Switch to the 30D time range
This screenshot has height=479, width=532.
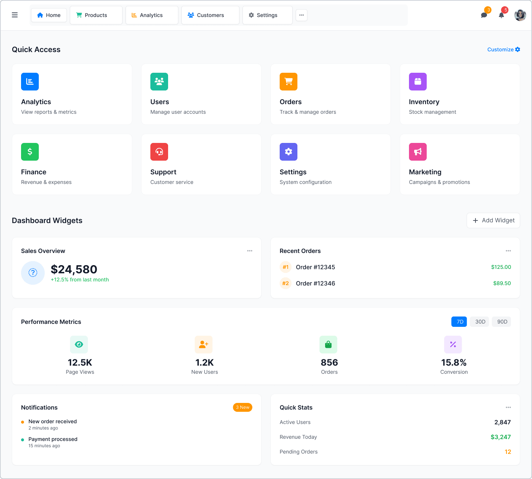[479, 322]
